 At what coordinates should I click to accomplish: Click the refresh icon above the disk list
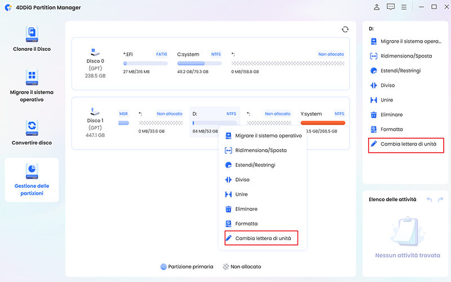(x=345, y=29)
